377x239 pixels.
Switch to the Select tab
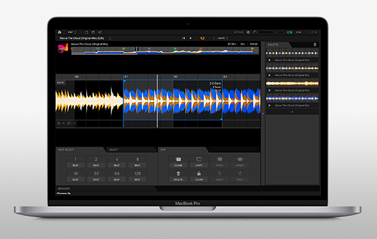pyautogui.click(x=114, y=149)
